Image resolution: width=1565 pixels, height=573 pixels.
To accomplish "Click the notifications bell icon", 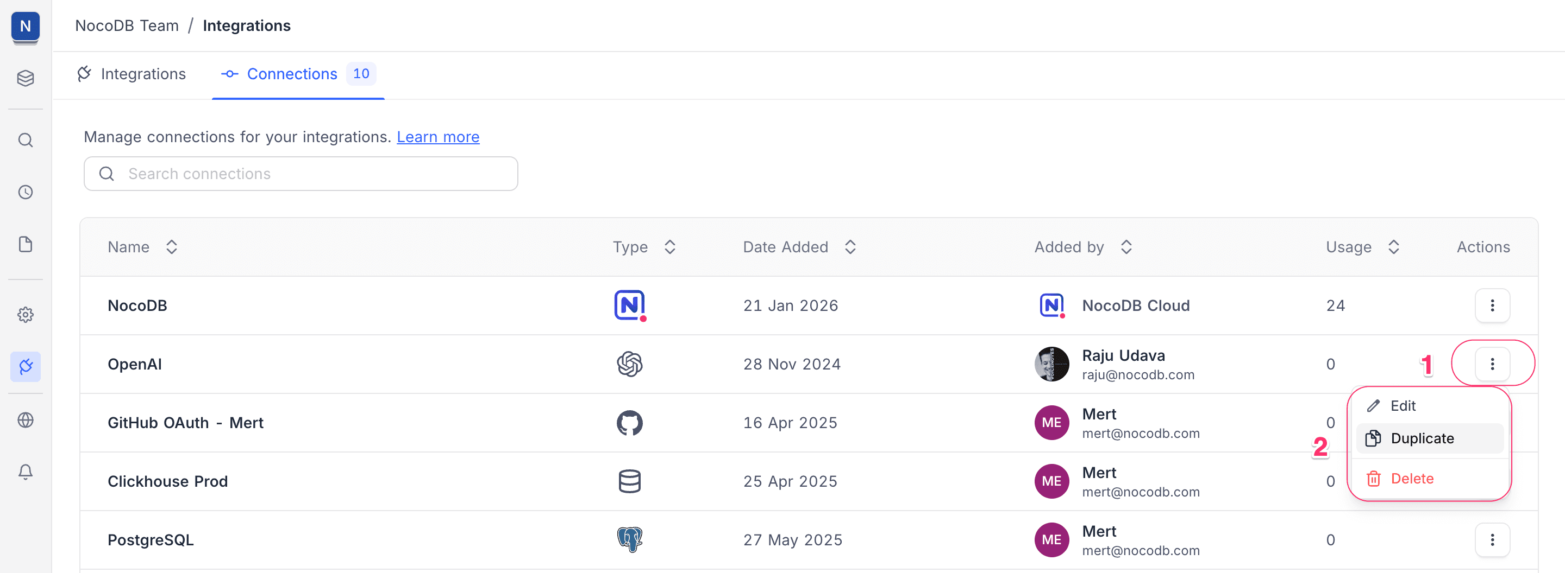I will [x=26, y=472].
